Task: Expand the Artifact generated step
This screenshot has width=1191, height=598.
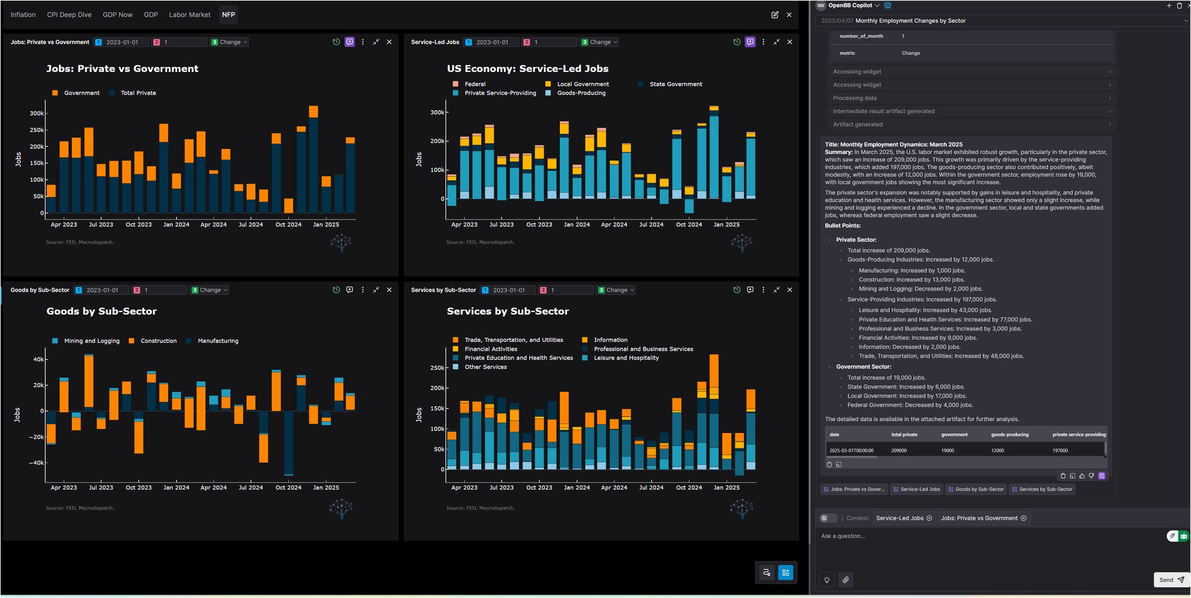Action: (x=972, y=124)
